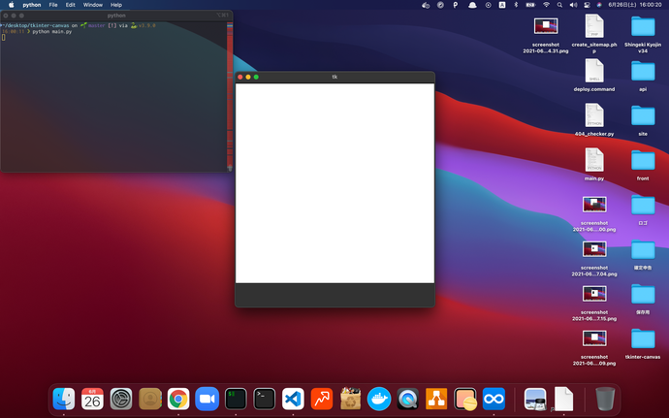Select the site folder on desktop

643,120
